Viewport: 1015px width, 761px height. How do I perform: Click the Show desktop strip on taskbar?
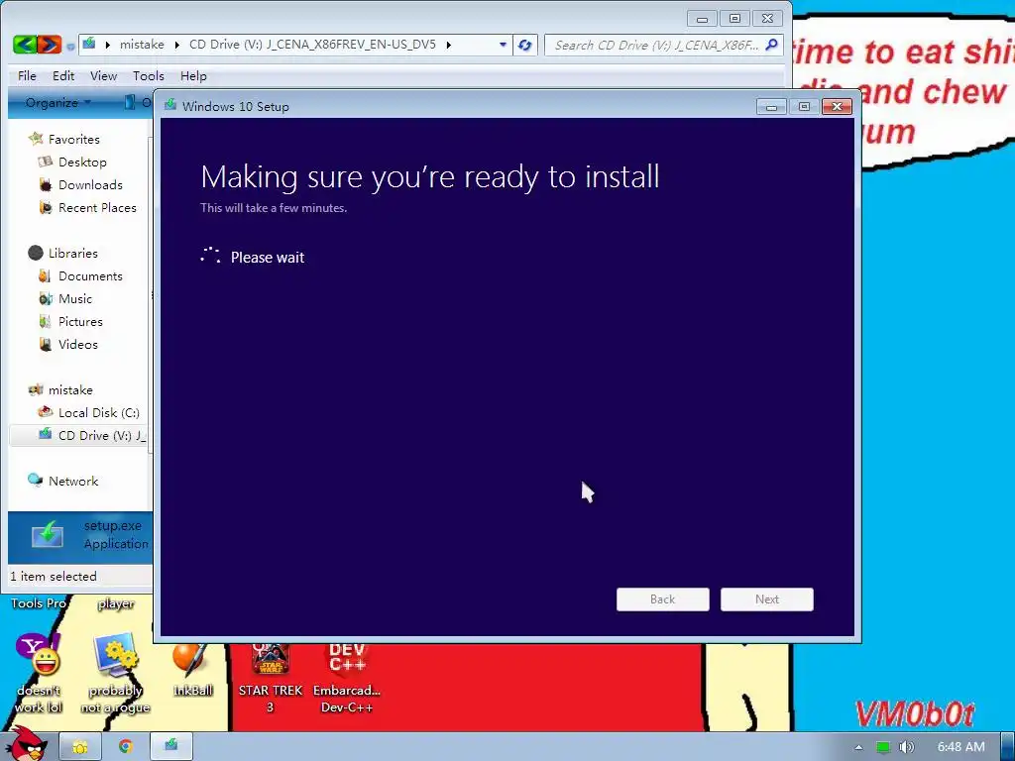(x=1007, y=747)
